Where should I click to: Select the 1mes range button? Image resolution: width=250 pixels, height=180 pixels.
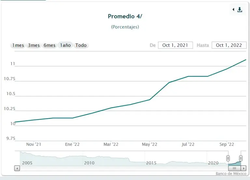pyautogui.click(x=18, y=45)
